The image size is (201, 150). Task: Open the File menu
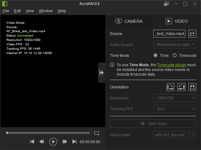6,11
